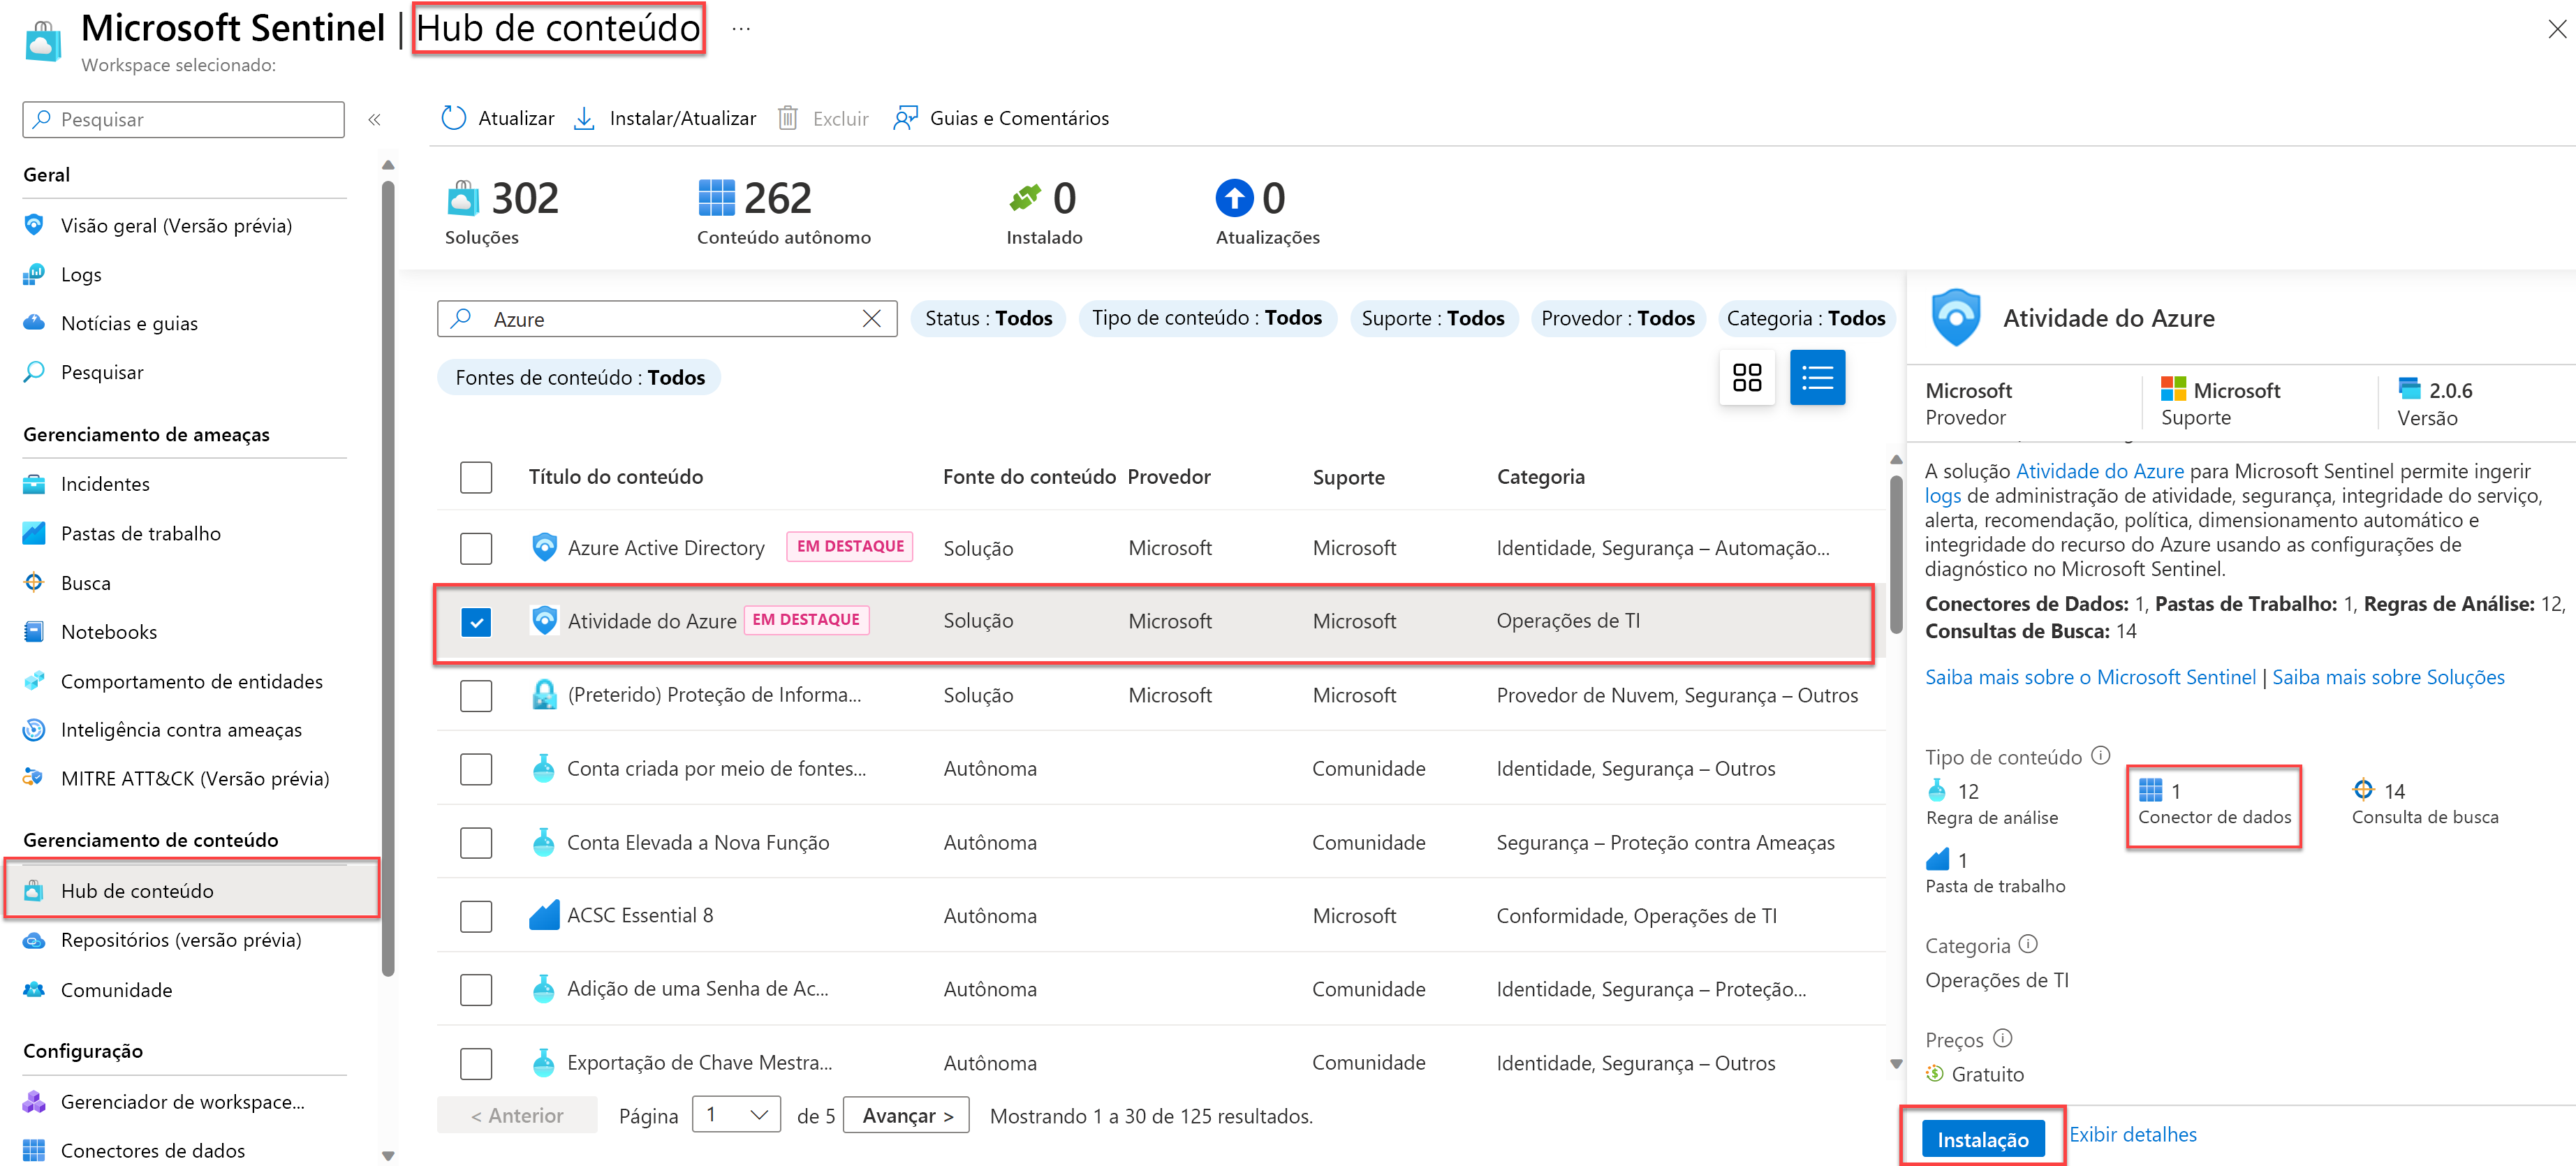The height and width of the screenshot is (1166, 2576).
Task: Check the (Preterido) Proteção de Informa... checkbox
Action: [x=476, y=695]
